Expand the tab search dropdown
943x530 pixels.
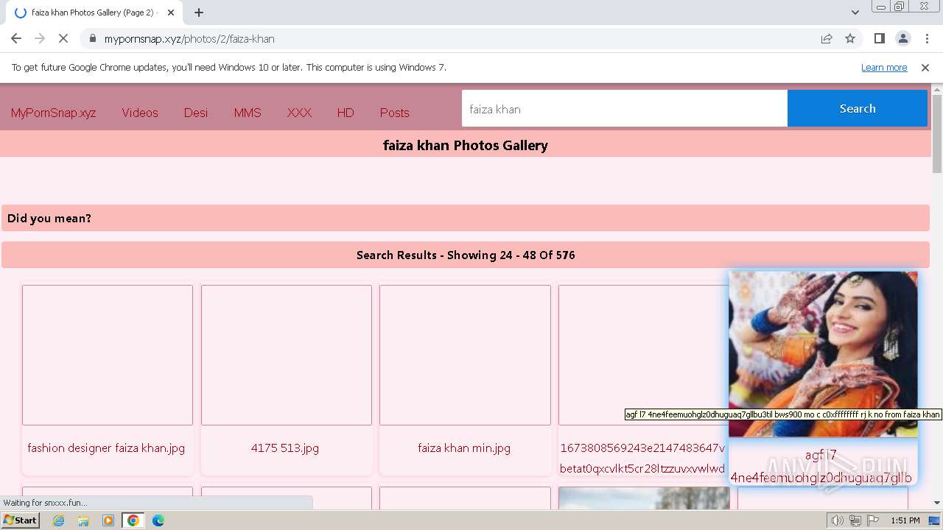tap(855, 13)
